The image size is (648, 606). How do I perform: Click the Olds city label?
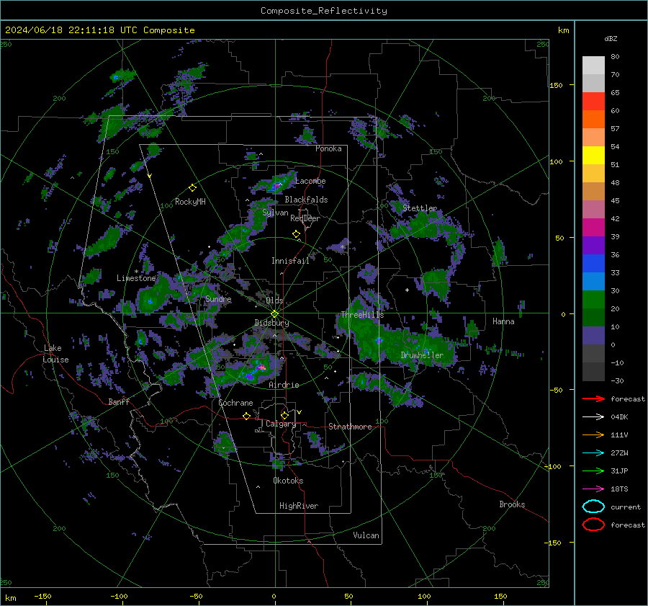pos(274,300)
